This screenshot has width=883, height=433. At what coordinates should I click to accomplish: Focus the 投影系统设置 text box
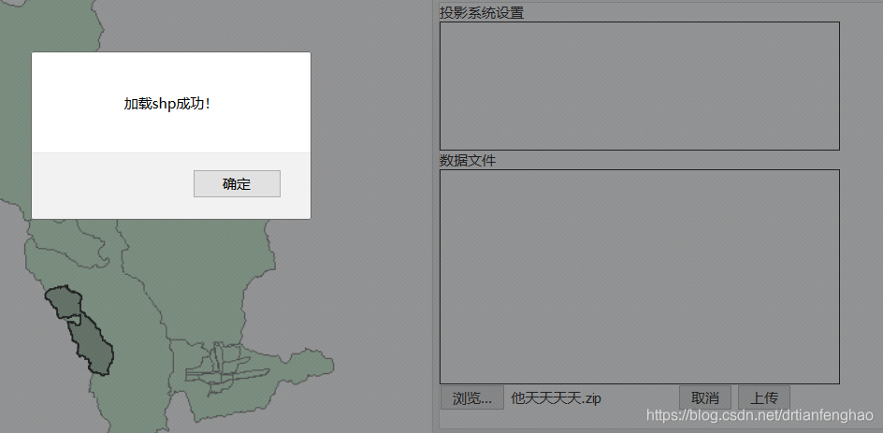tap(639, 86)
